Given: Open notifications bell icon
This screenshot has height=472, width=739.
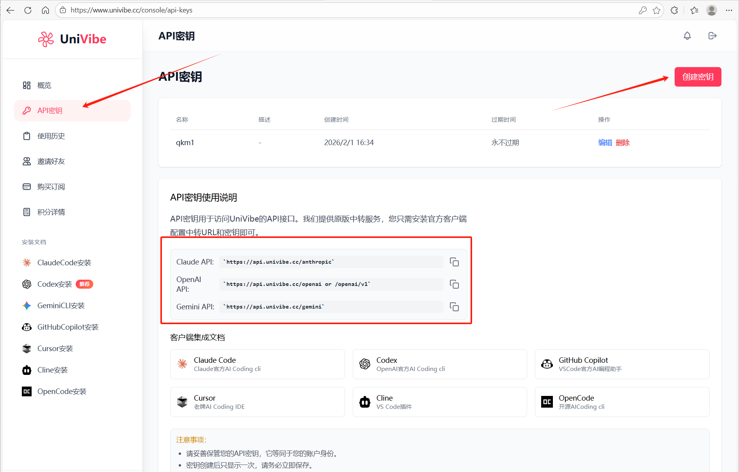Looking at the screenshot, I should coord(687,36).
